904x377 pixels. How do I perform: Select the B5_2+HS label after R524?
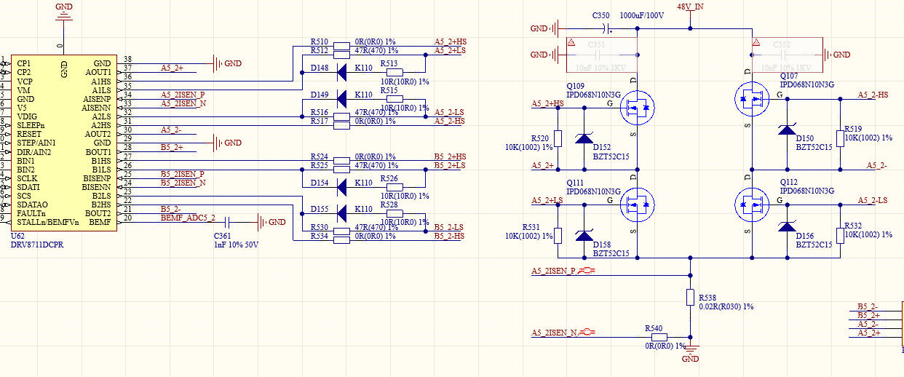pyautogui.click(x=450, y=156)
